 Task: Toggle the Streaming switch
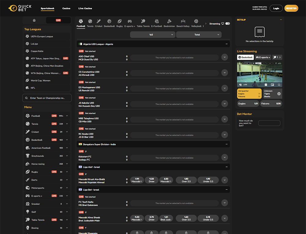[x=227, y=23]
